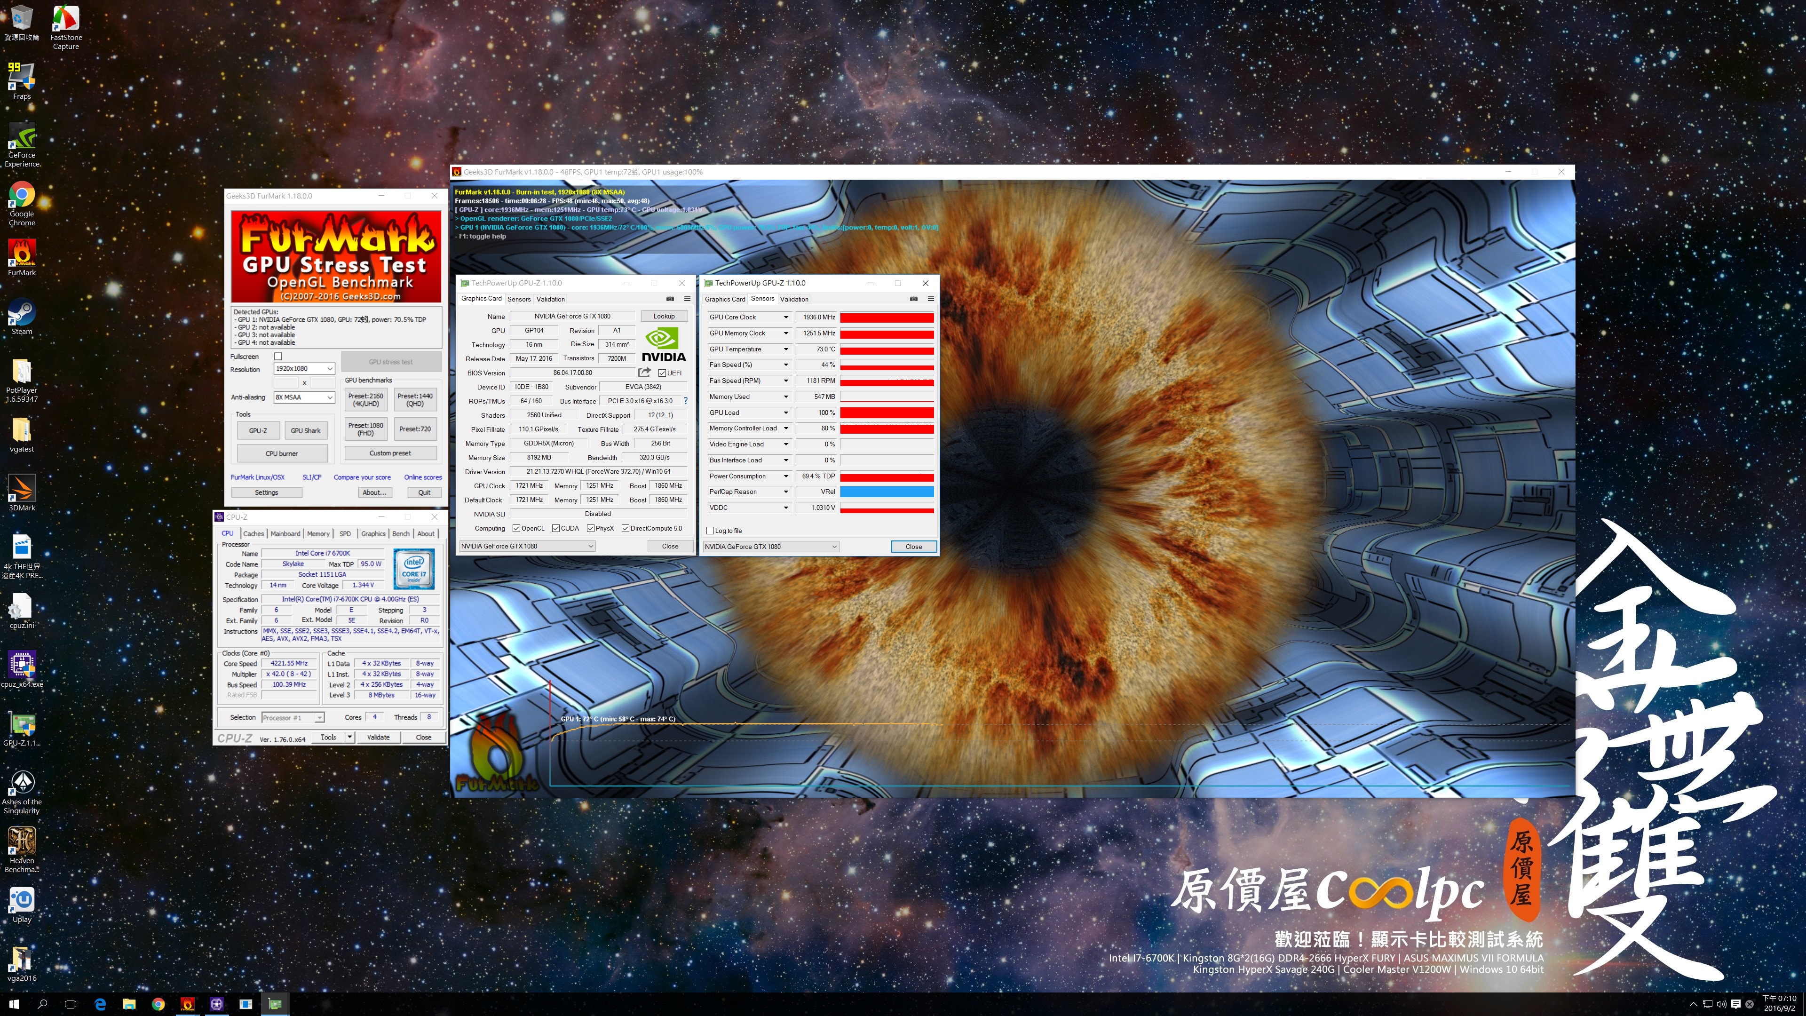Launch GeForce Experience from the desktop

[22, 144]
